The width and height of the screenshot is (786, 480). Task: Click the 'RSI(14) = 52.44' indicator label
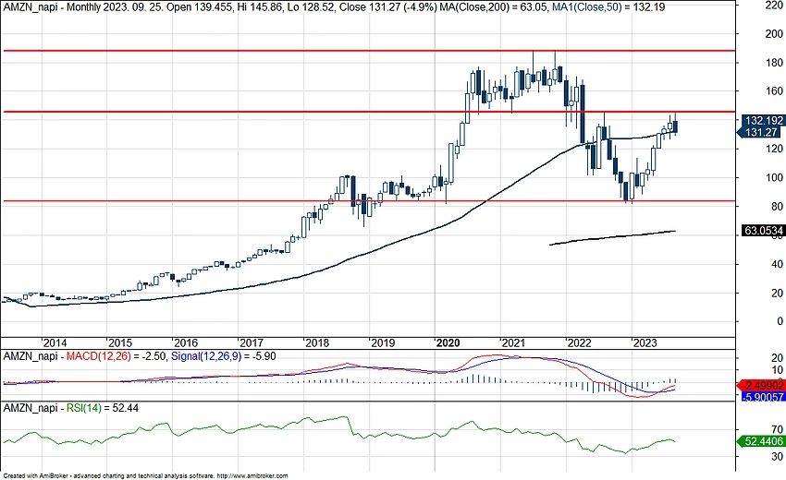103,408
